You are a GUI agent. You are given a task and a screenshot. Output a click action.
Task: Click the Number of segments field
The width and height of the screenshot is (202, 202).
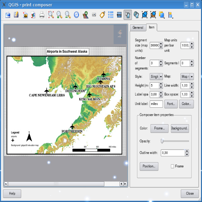click(155, 63)
